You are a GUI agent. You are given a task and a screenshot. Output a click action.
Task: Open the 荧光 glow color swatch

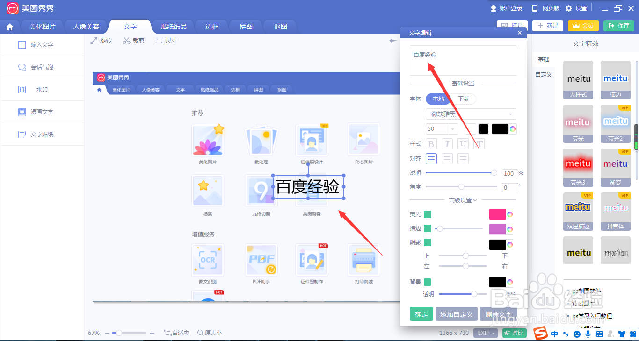coord(502,214)
